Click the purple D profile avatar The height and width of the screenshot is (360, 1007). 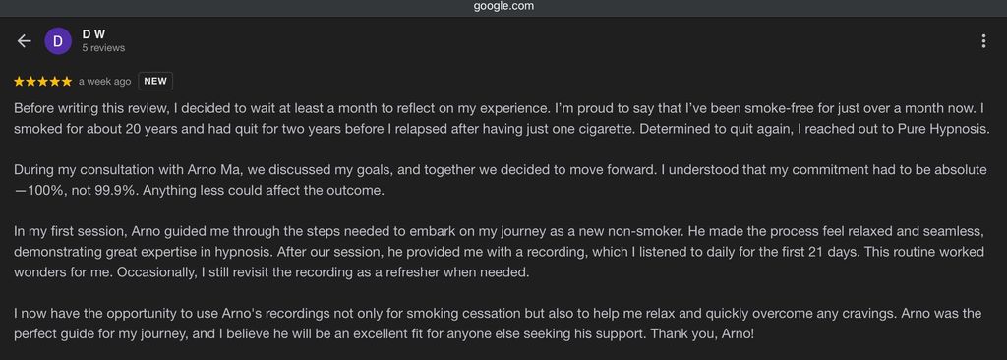point(58,41)
